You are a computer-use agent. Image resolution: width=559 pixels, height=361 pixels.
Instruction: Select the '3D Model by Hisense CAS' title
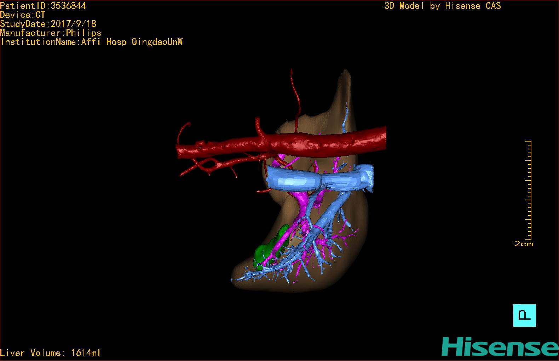(x=442, y=6)
